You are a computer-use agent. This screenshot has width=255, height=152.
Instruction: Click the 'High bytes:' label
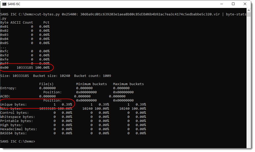click(x=12, y=125)
